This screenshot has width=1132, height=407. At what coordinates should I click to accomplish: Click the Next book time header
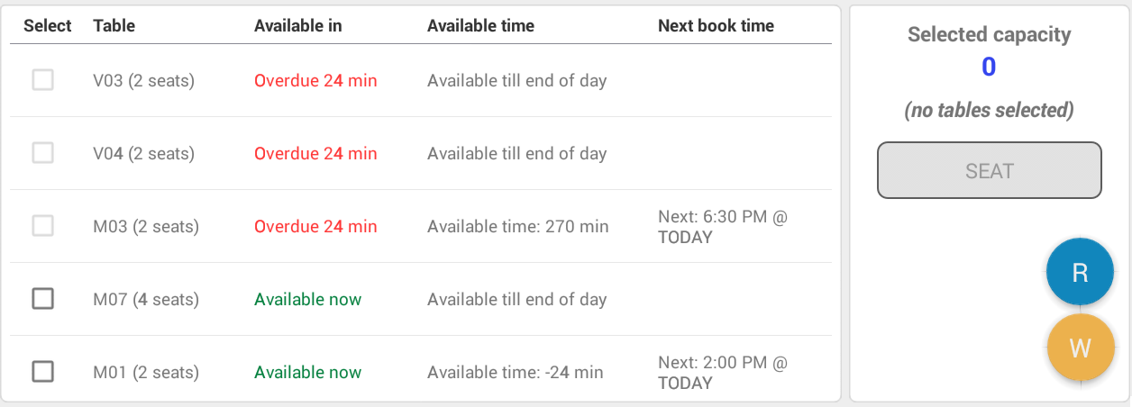point(717,26)
